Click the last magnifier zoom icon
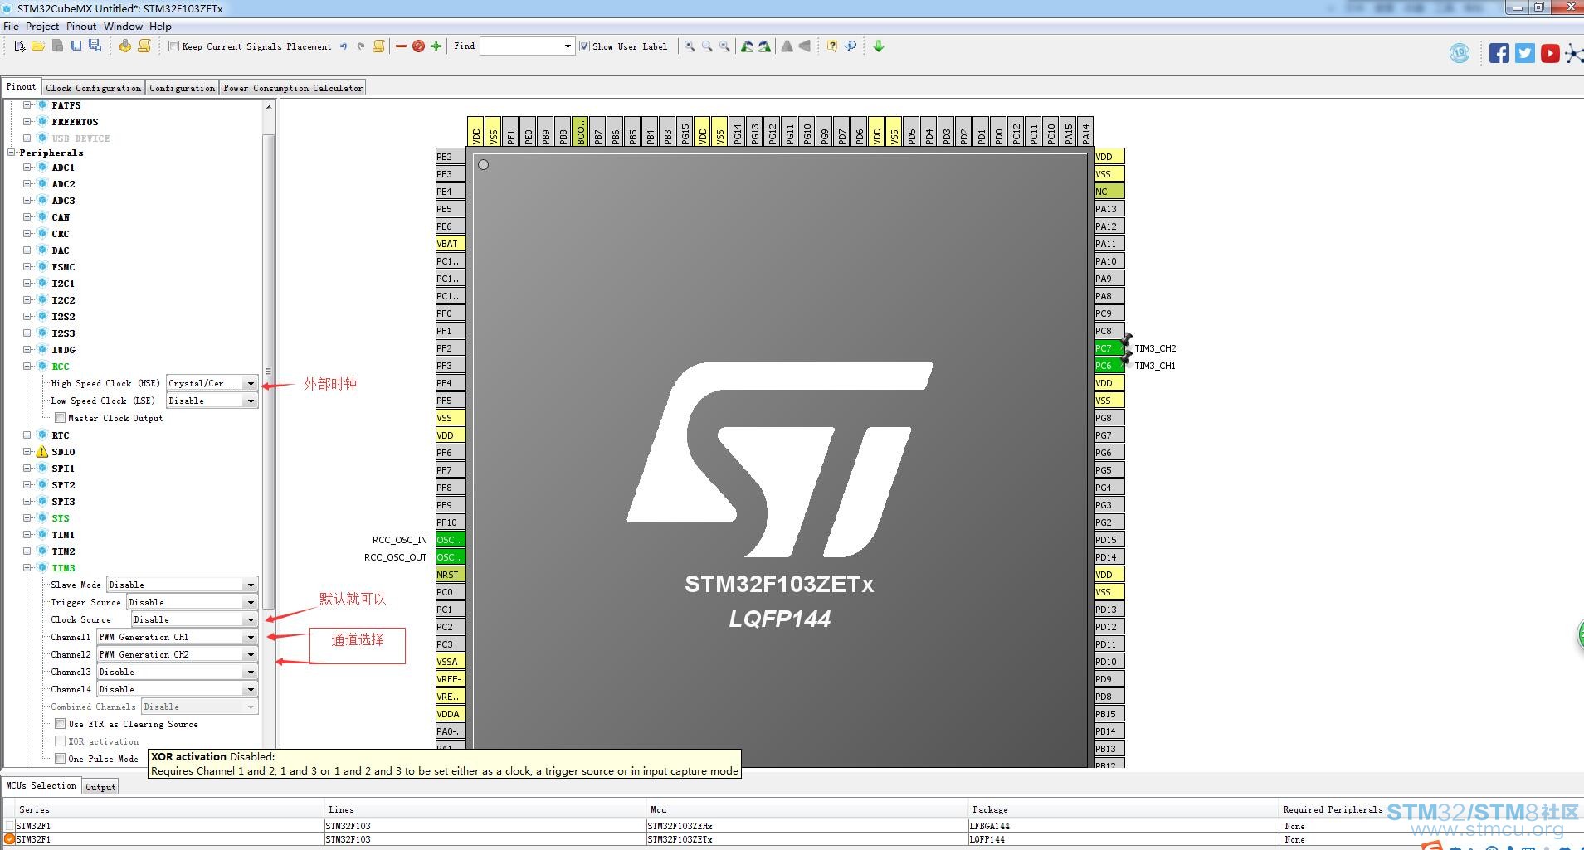The width and height of the screenshot is (1584, 850). click(x=724, y=46)
